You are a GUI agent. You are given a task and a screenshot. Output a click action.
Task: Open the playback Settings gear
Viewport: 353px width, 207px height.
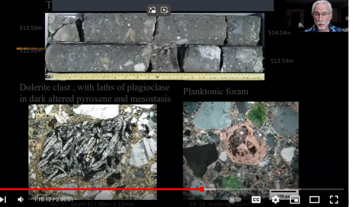click(275, 200)
